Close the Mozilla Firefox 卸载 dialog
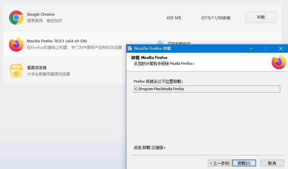This screenshot has width=288, height=169. click(x=281, y=49)
